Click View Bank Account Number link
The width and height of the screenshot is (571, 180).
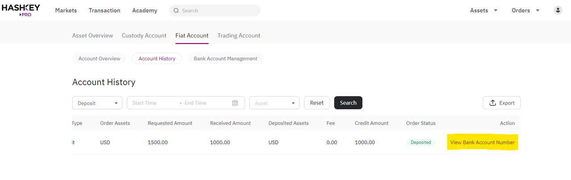click(482, 143)
